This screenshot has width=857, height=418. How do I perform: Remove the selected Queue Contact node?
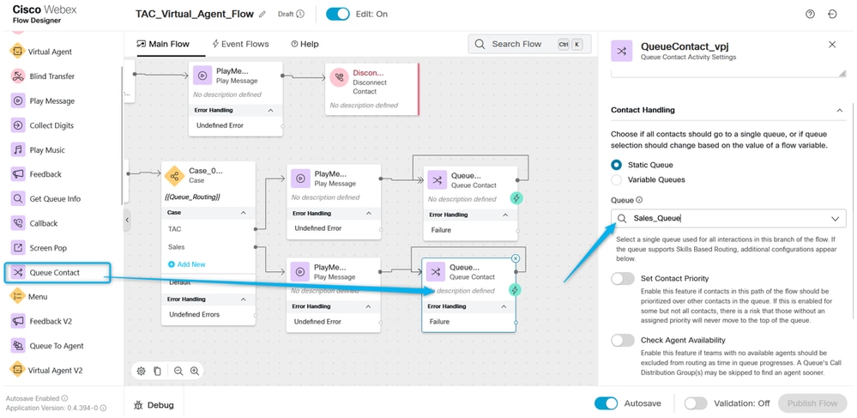(516, 258)
